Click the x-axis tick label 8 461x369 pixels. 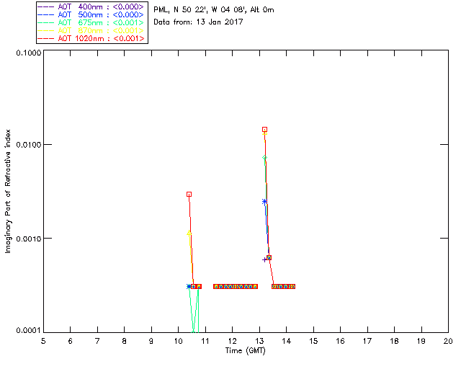(x=125, y=341)
